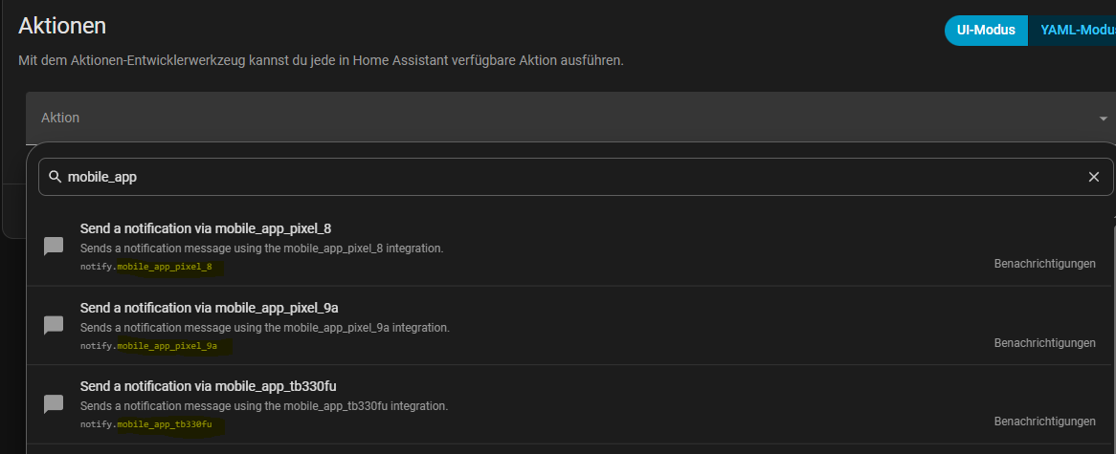The width and height of the screenshot is (1116, 454).
Task: Click notify.mobile_app_pixel_9a service ID
Action: [148, 346]
